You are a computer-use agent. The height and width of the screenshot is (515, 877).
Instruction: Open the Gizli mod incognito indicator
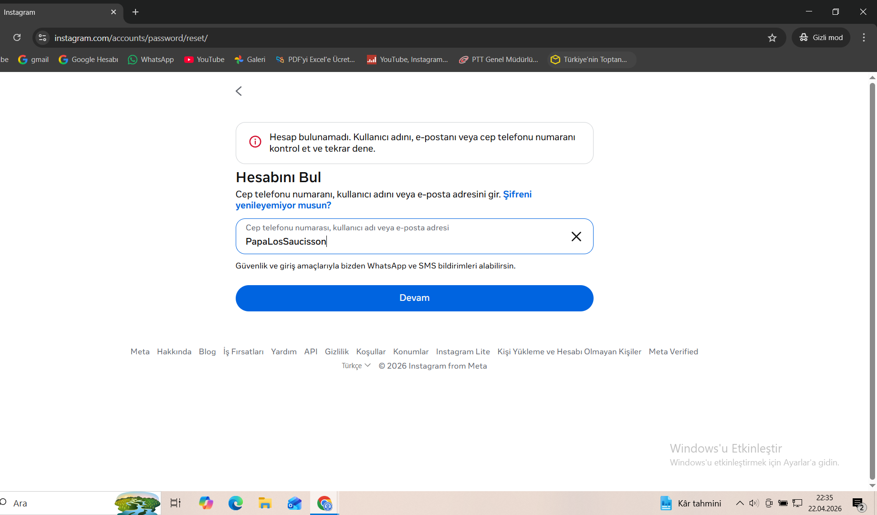tap(821, 38)
